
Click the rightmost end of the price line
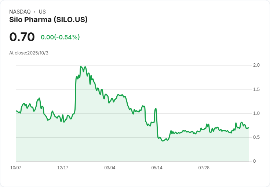[249, 128]
